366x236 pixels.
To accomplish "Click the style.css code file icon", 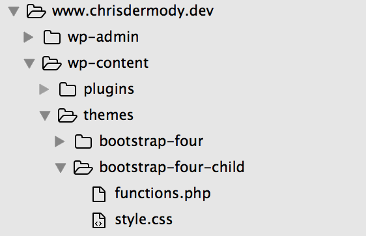I will click(99, 220).
